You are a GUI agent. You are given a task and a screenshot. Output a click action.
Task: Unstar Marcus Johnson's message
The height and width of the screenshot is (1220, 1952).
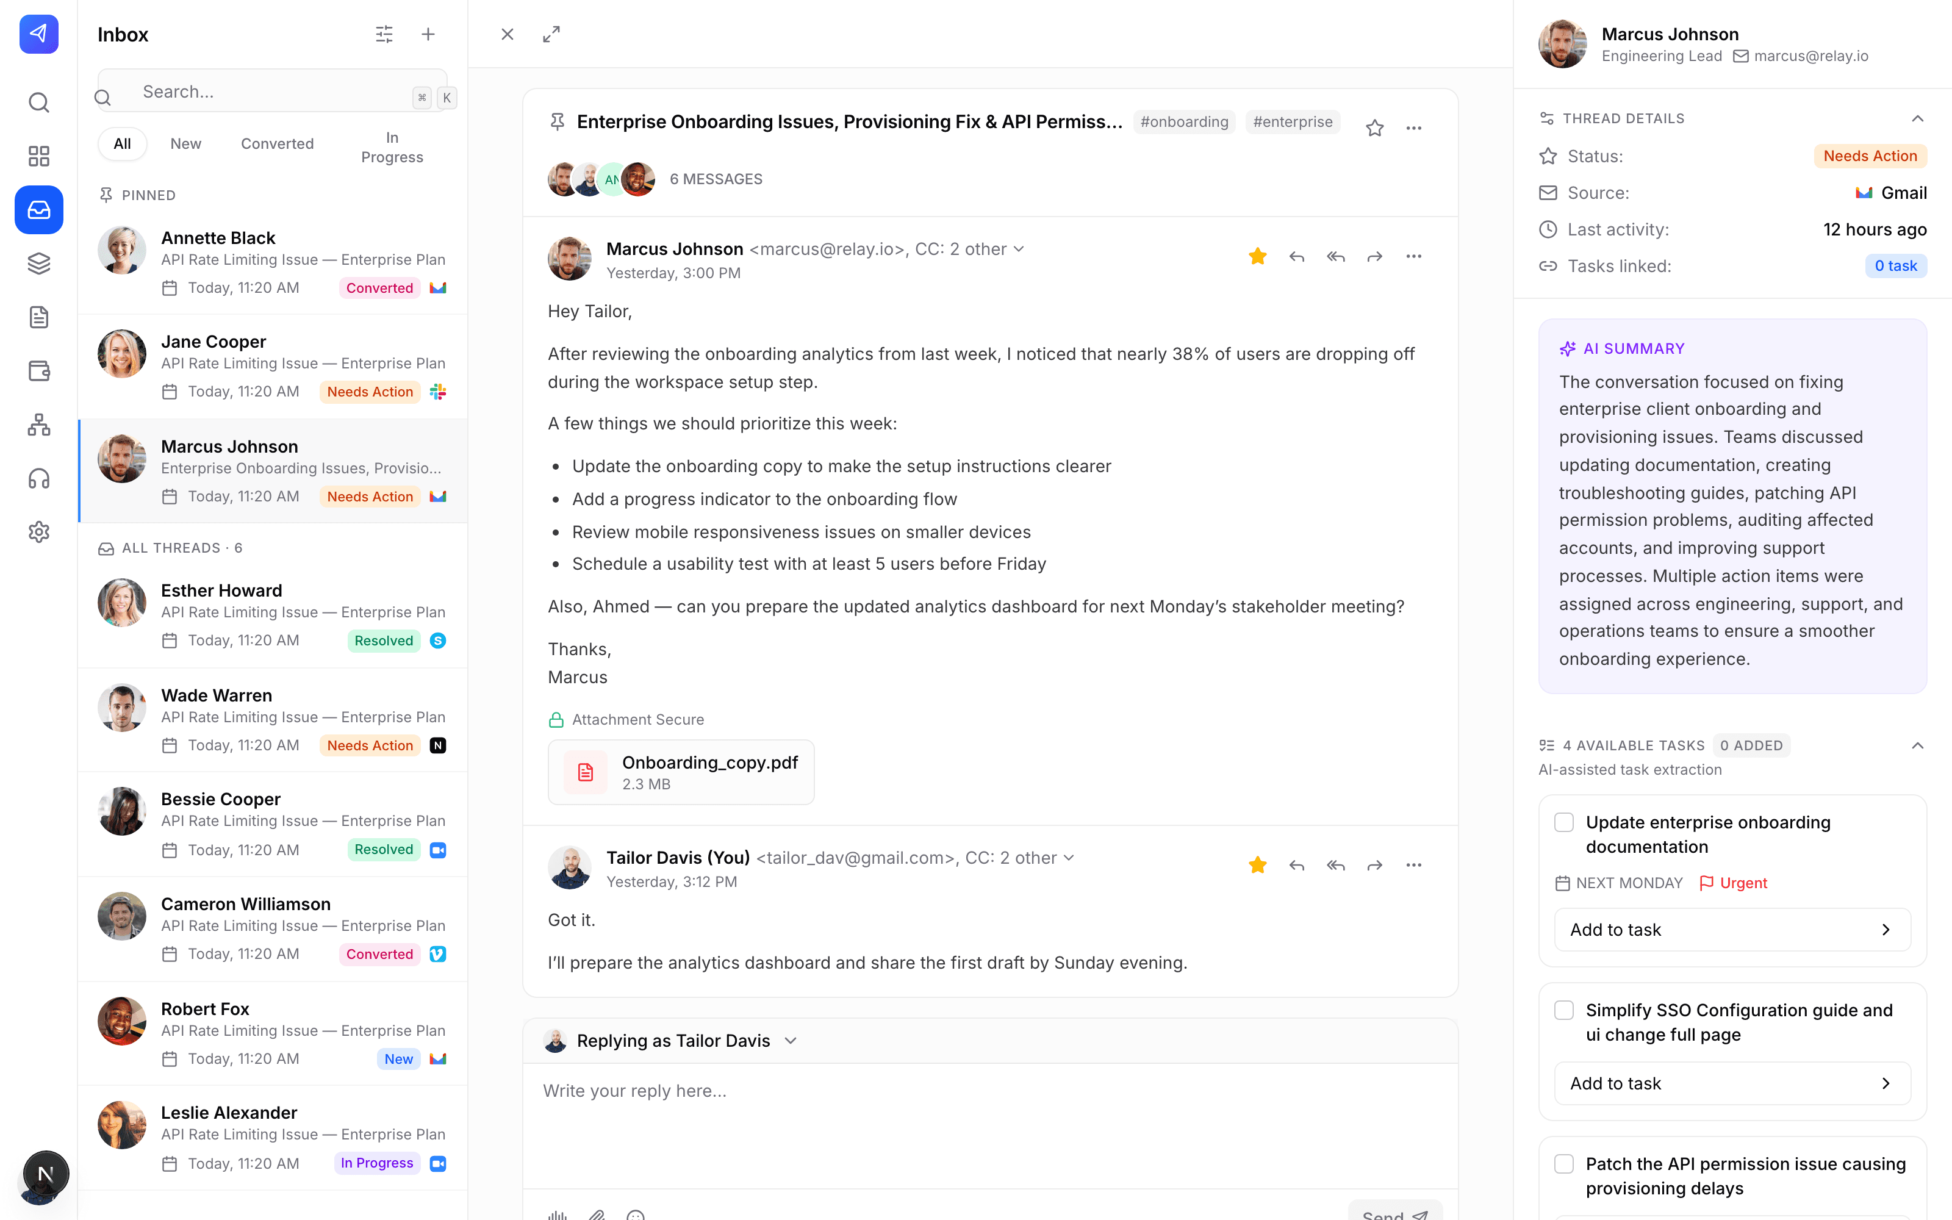point(1257,257)
